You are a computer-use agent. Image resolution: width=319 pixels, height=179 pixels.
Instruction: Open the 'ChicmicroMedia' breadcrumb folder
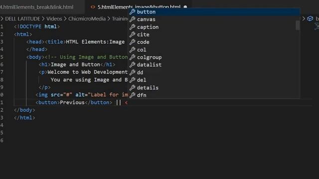[87, 19]
